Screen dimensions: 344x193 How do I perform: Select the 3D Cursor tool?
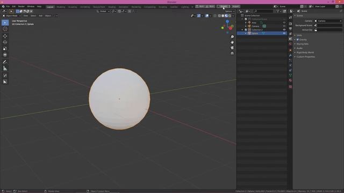coord(5,29)
